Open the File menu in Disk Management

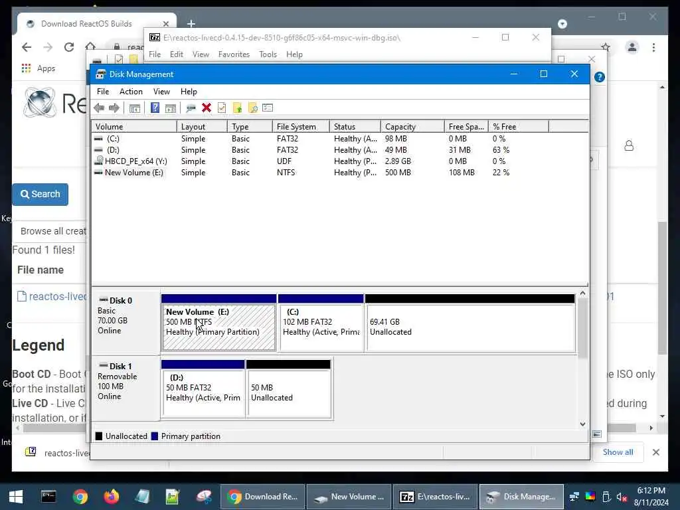click(103, 92)
